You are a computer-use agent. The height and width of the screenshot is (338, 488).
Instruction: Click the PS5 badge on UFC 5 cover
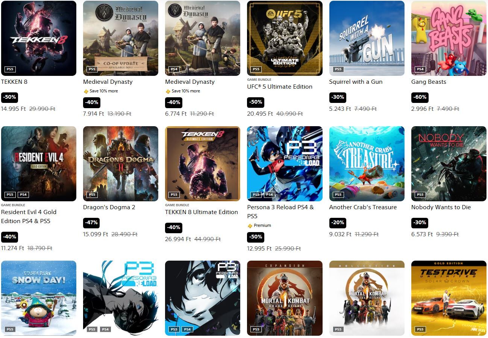(x=256, y=69)
